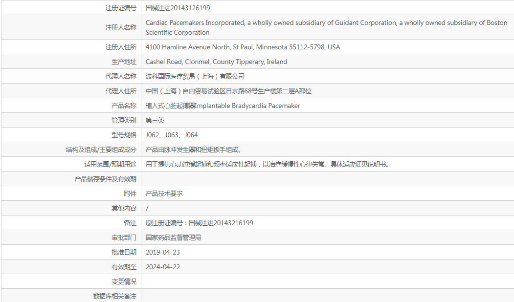Select agent name 波科国际医疗贸易（上海）有限公司
Viewport: 514px width, 302px height.
[x=195, y=76]
